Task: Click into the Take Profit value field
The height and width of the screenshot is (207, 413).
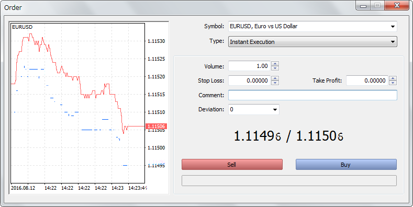Action: pos(367,80)
